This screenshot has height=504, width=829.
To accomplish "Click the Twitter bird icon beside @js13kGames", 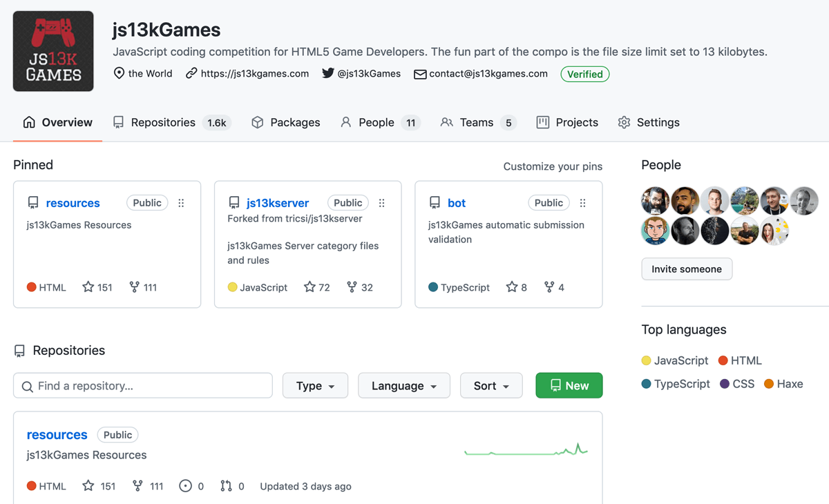I will point(328,73).
